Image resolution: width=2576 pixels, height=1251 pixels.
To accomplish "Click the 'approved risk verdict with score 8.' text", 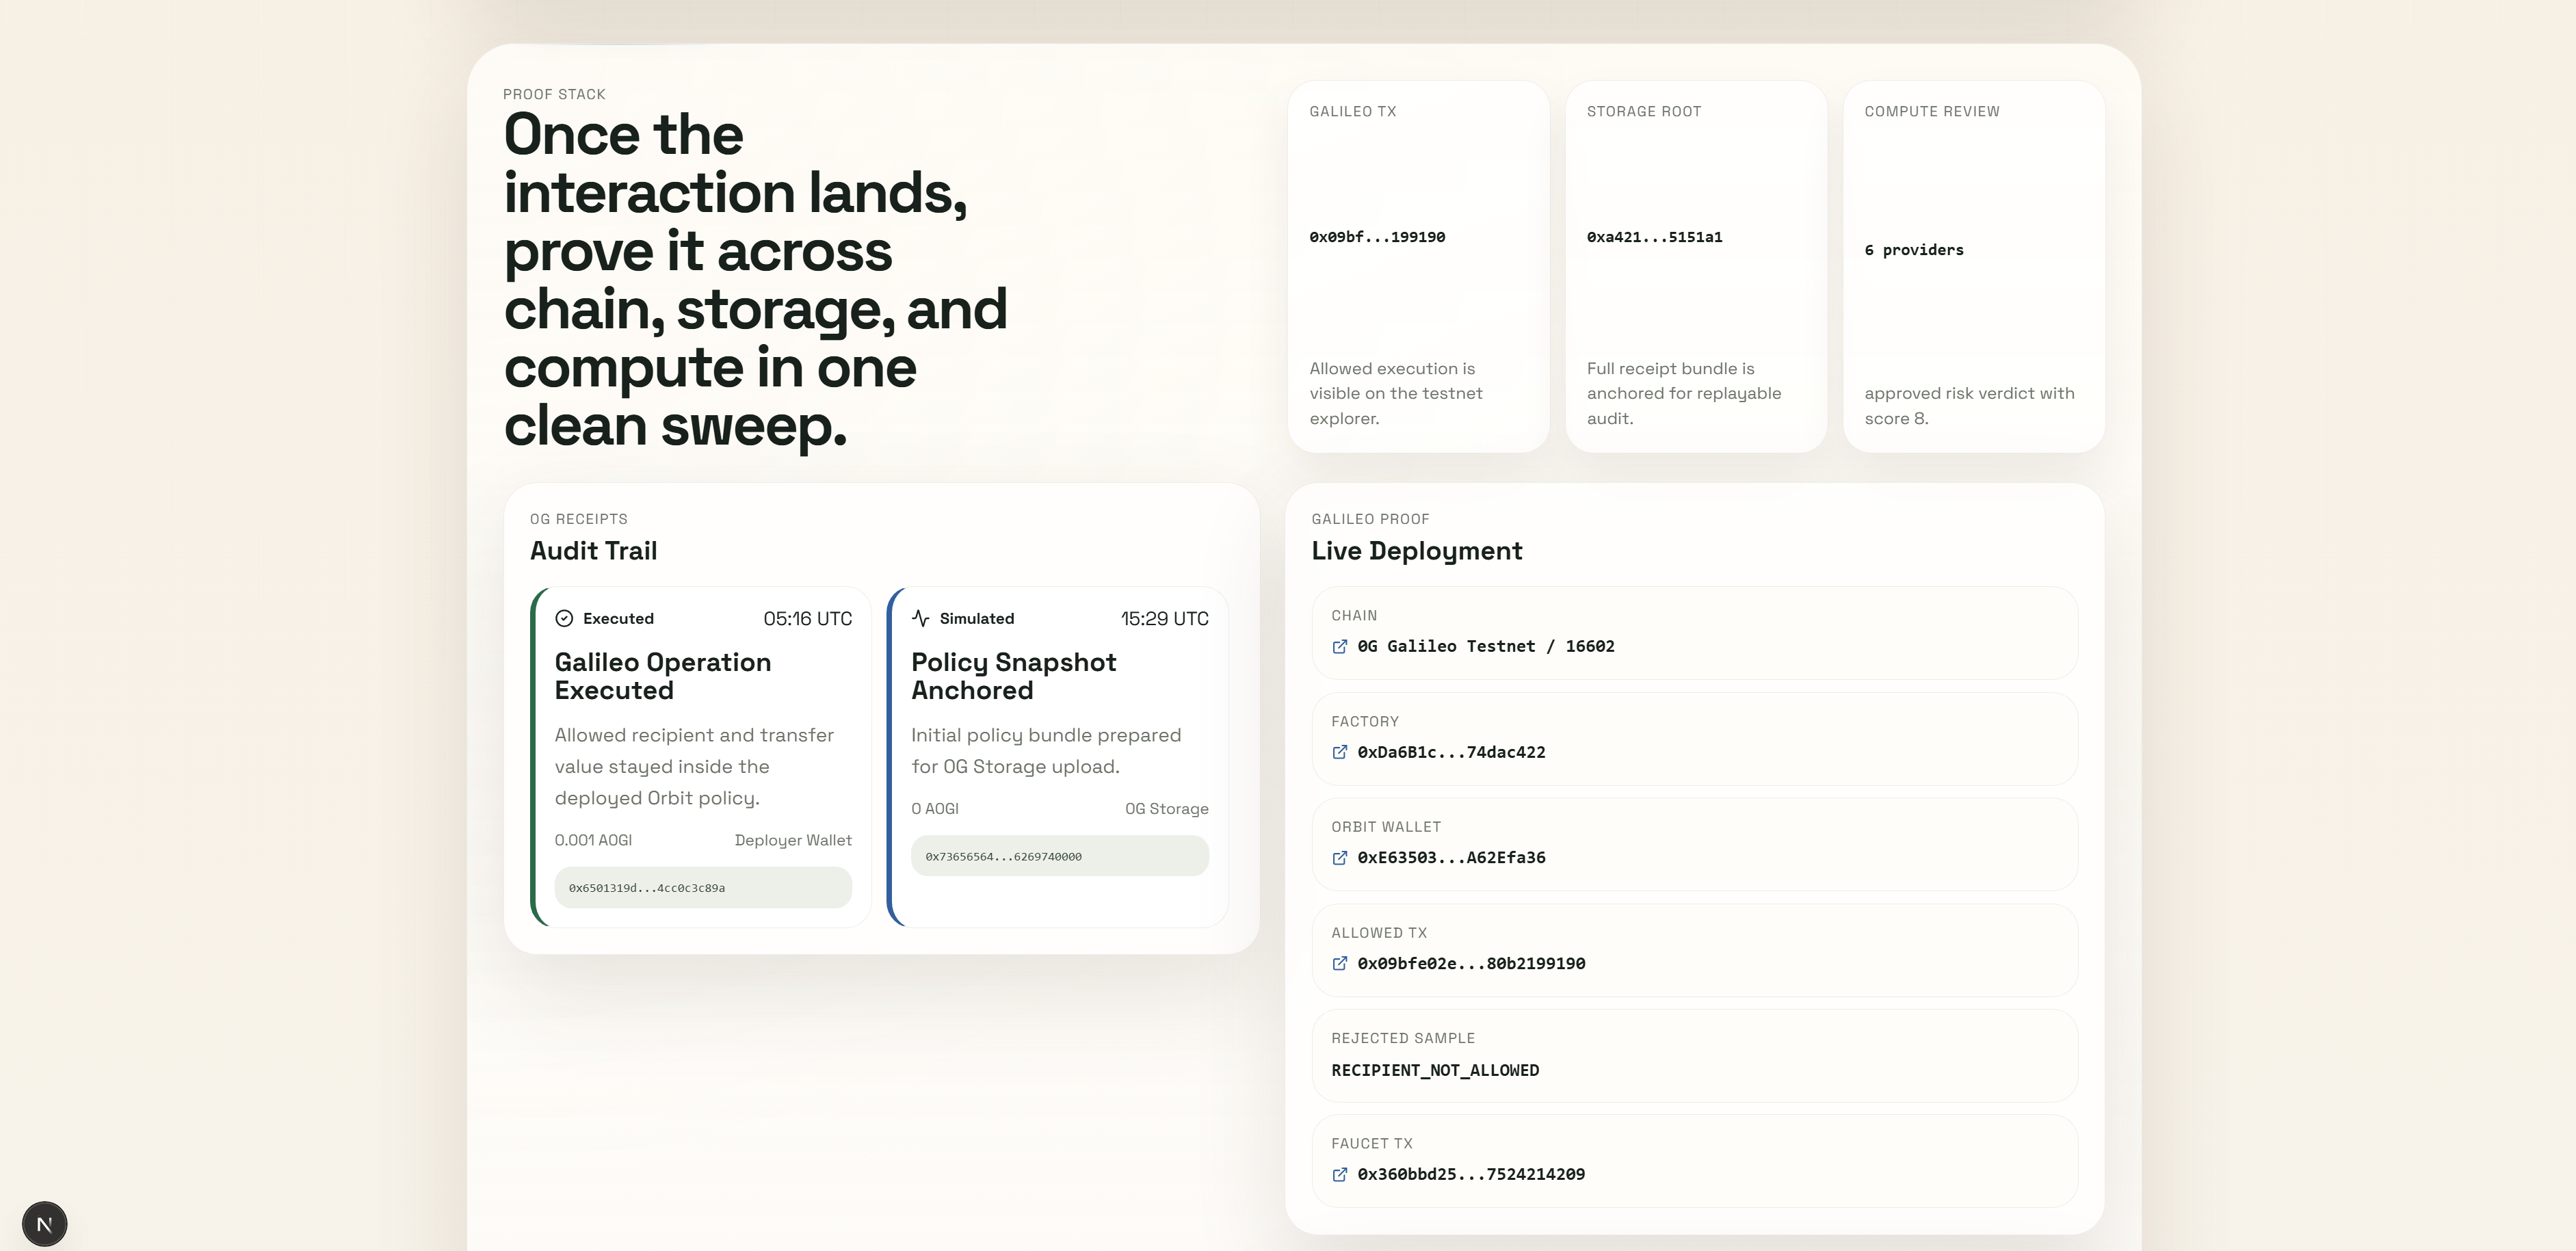I will 1969,406.
